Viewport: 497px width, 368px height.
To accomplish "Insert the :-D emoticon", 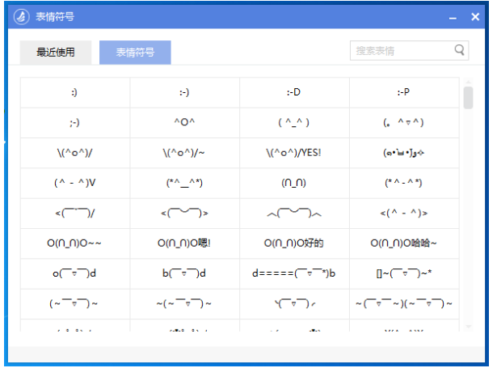I will coord(293,92).
